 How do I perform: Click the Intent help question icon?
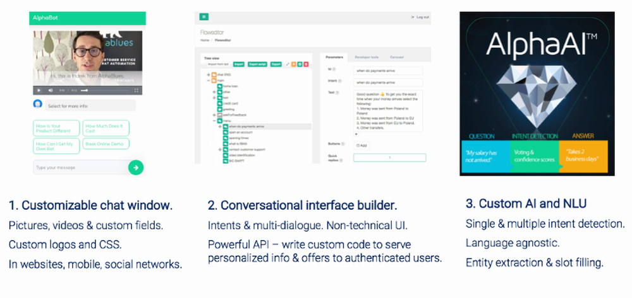coord(339,81)
